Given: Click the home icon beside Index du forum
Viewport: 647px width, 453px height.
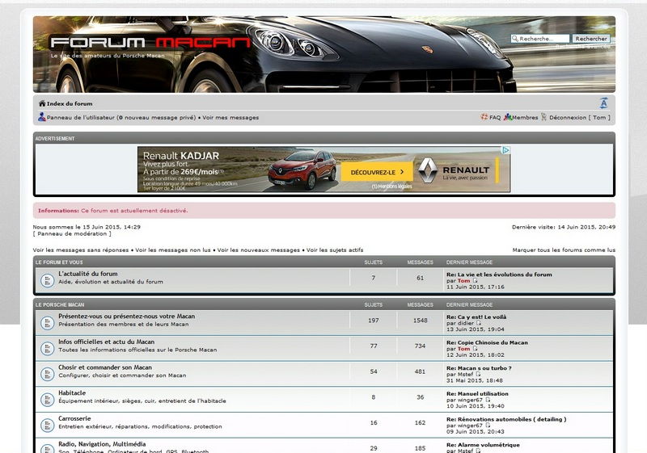Looking at the screenshot, I should pos(42,103).
